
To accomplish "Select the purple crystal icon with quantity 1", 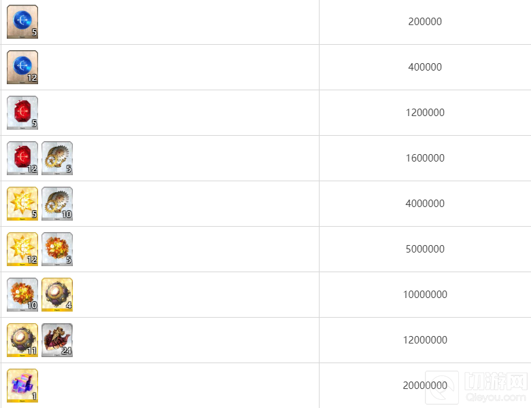I will 22,386.
